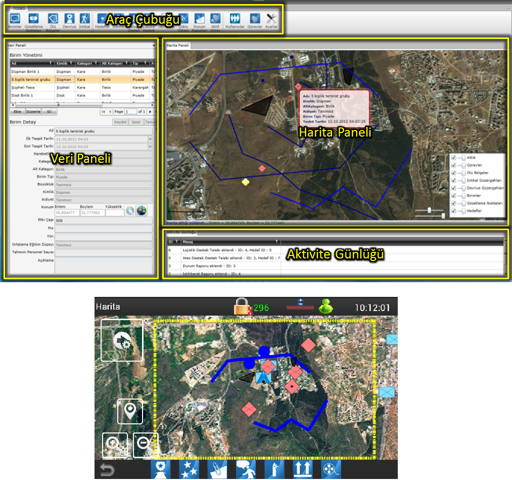The height and width of the screenshot is (480, 512).
Task: Select the Gözetleme Noktaları tool
Action: [34, 22]
